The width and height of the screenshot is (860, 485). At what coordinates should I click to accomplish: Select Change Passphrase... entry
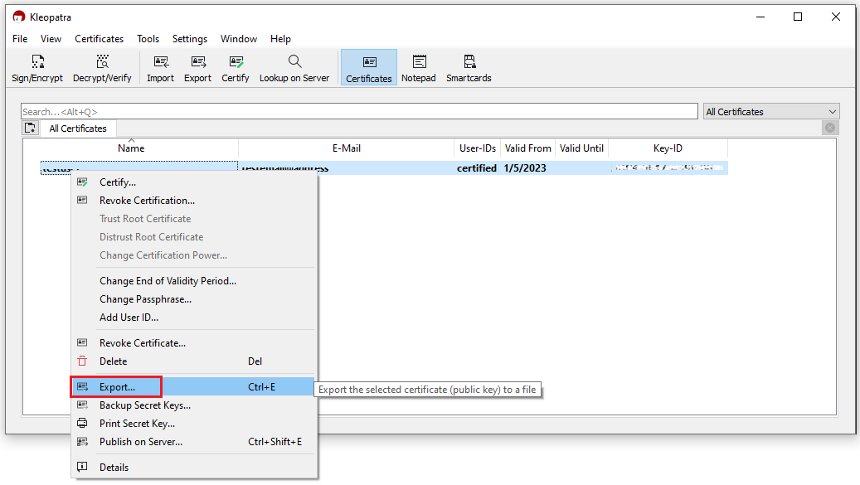(x=194, y=299)
